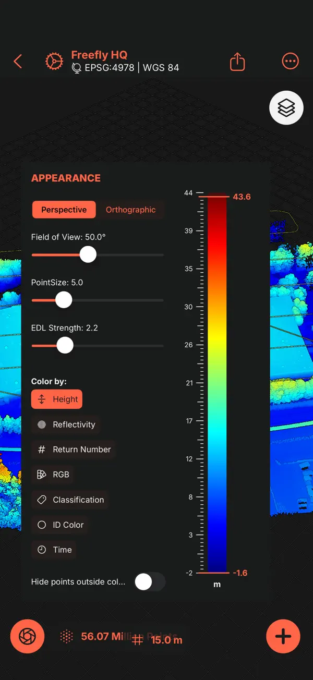
Task: Adjust the Field of View slider handle
Action: (88, 254)
